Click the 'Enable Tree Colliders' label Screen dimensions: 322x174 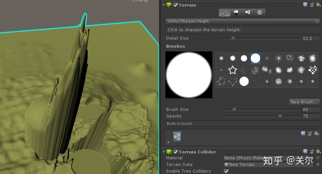coord(188,171)
